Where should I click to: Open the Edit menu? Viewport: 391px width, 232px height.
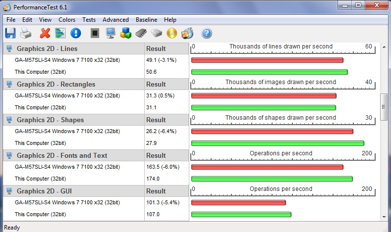coord(27,20)
